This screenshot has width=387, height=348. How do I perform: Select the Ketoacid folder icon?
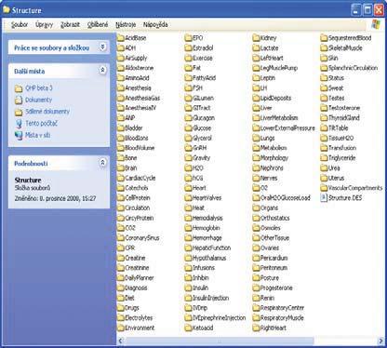[x=188, y=328]
